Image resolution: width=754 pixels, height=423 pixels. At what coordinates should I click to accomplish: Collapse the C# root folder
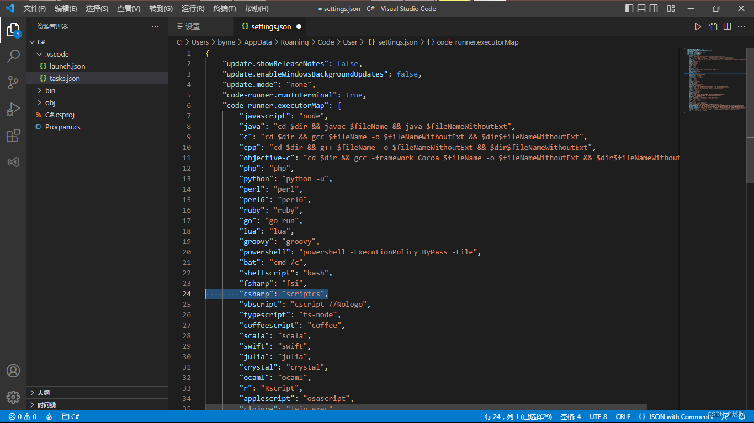click(97, 42)
